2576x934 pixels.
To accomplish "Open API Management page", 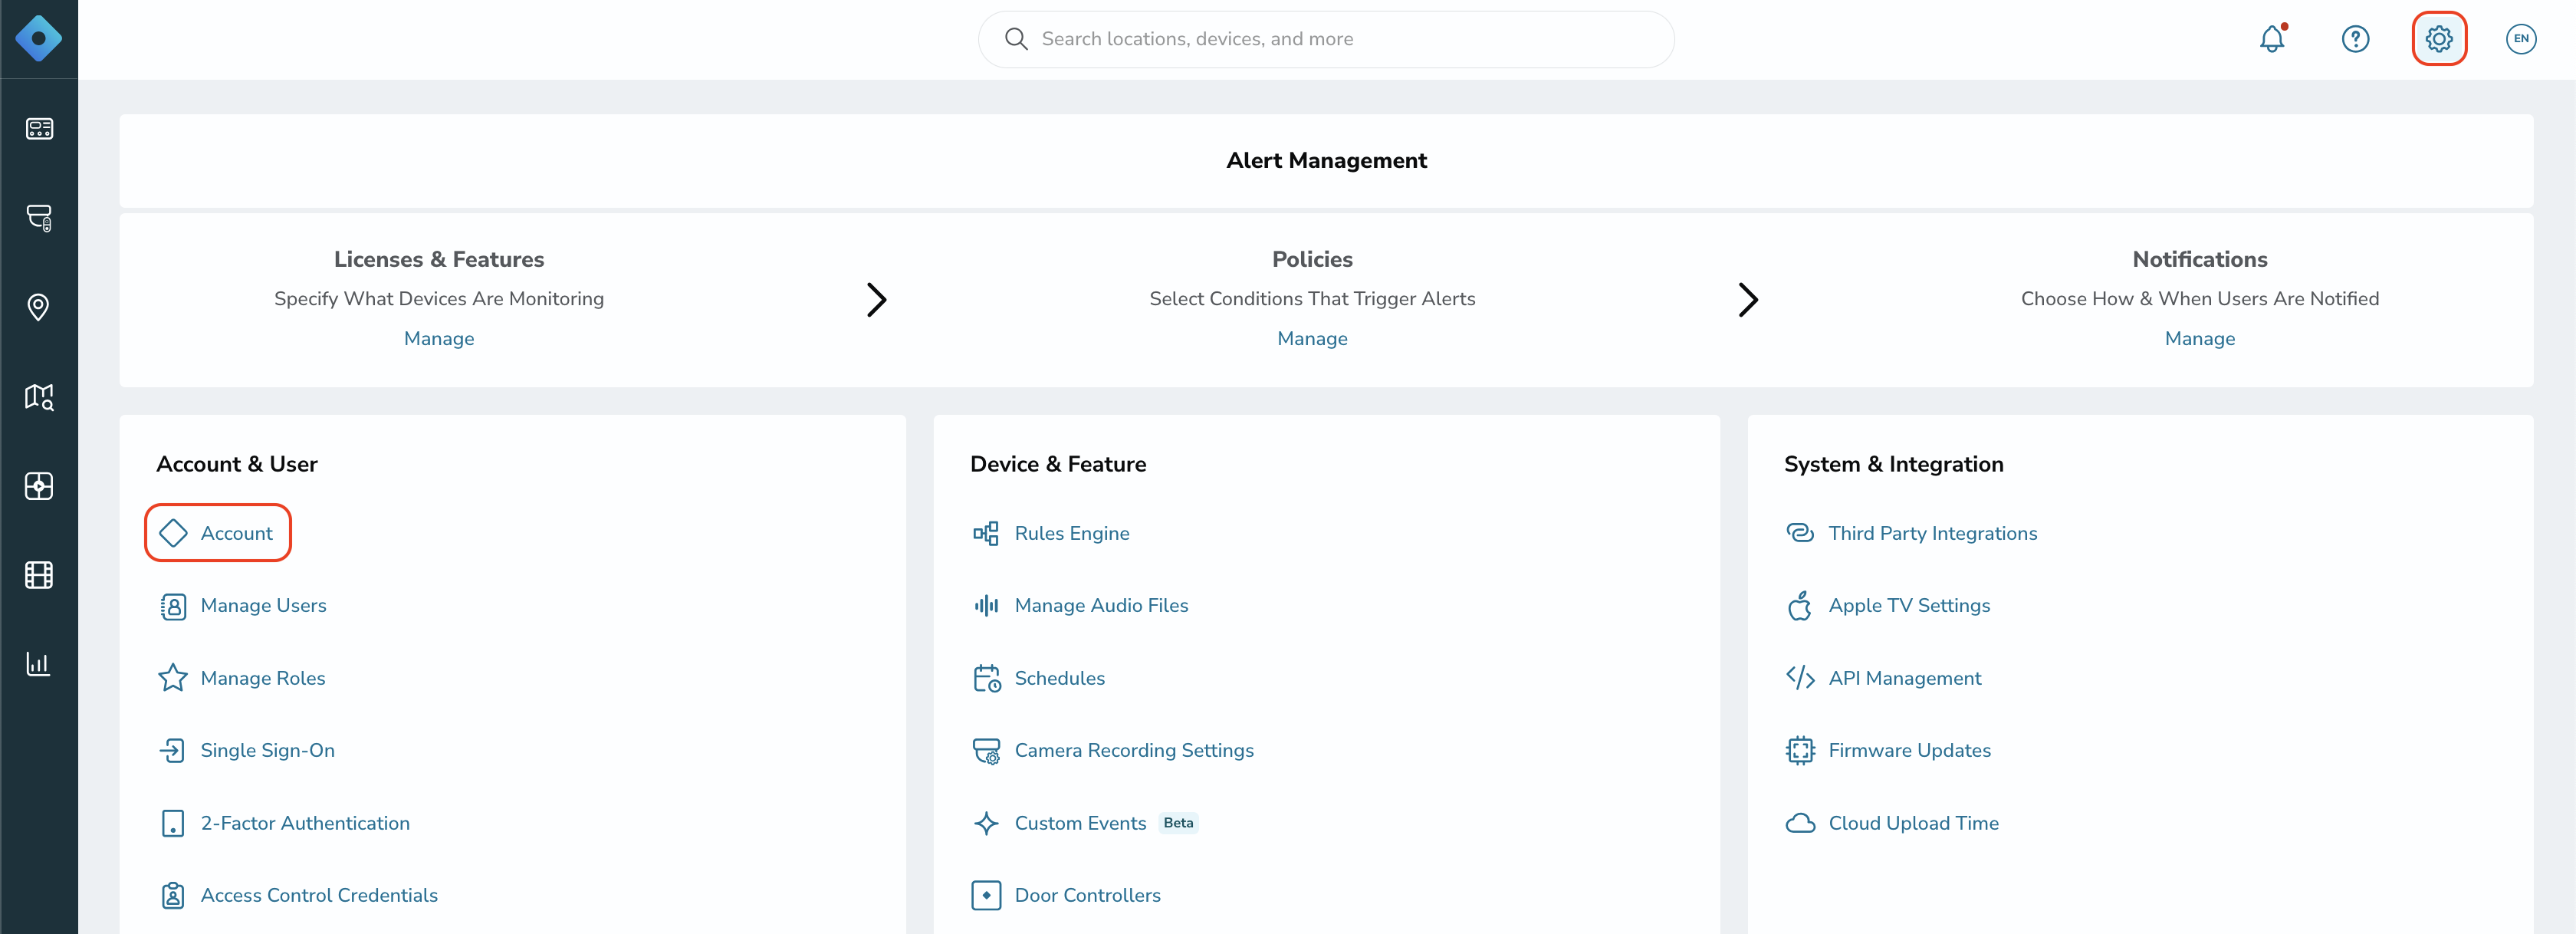I will click(x=1903, y=678).
